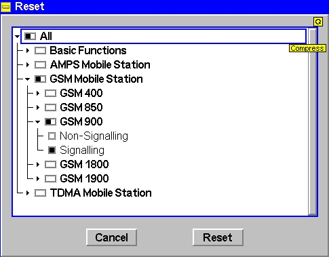Select the GSM 400 label
The image size is (329, 257).
click(x=81, y=93)
